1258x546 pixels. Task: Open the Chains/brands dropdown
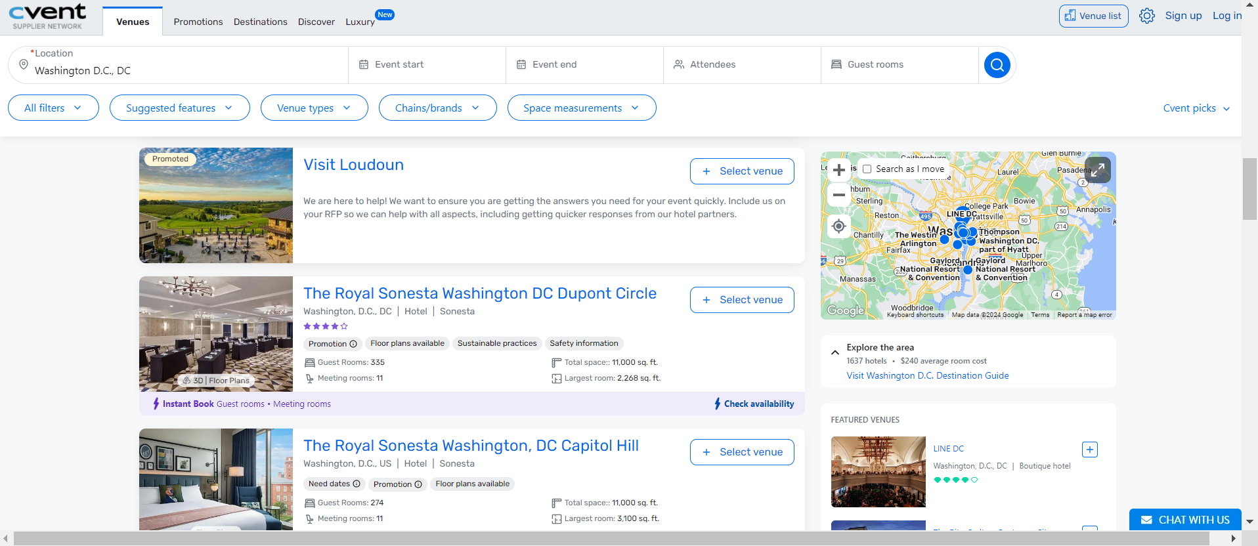pyautogui.click(x=437, y=108)
